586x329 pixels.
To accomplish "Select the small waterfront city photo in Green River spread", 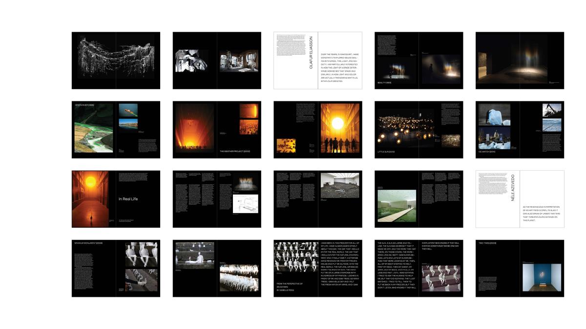I will 128,124.
